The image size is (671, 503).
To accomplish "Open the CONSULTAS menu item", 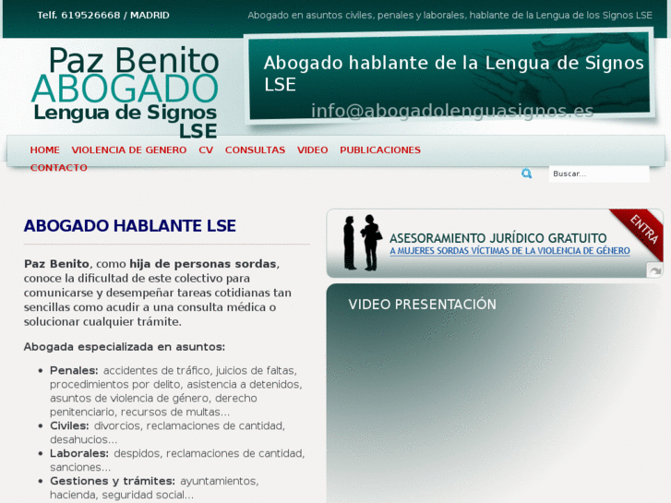I will pos(255,150).
